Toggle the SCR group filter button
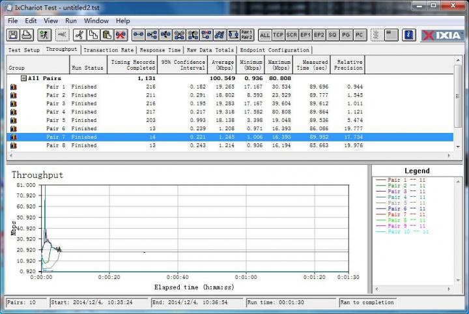The height and width of the screenshot is (314, 469). [x=292, y=35]
